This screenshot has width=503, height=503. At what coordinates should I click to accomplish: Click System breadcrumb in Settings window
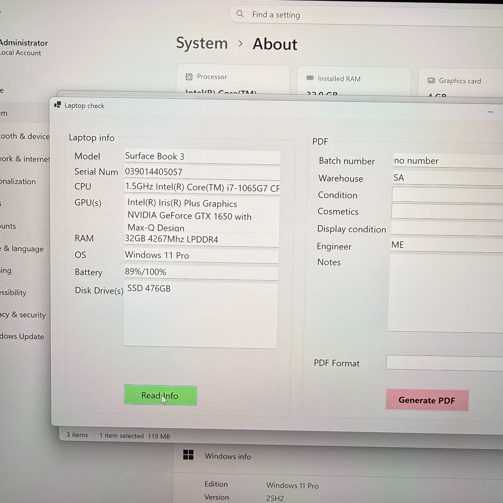(x=202, y=43)
